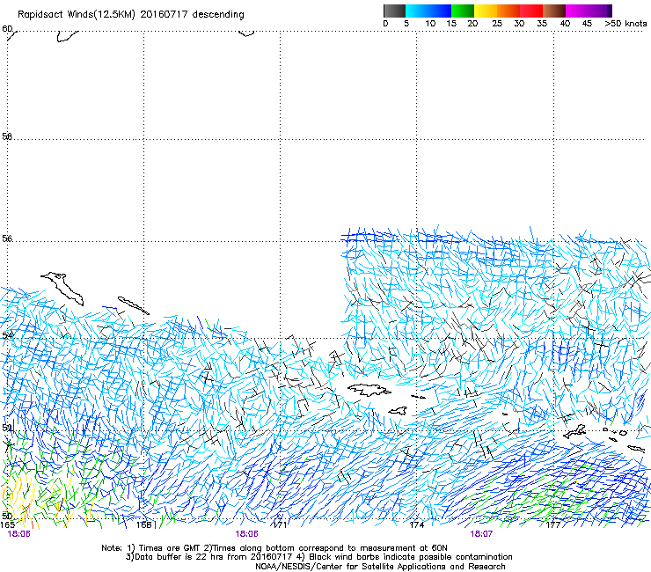
Task: Click the large island outline near 53N 173E
Action: click(x=369, y=390)
